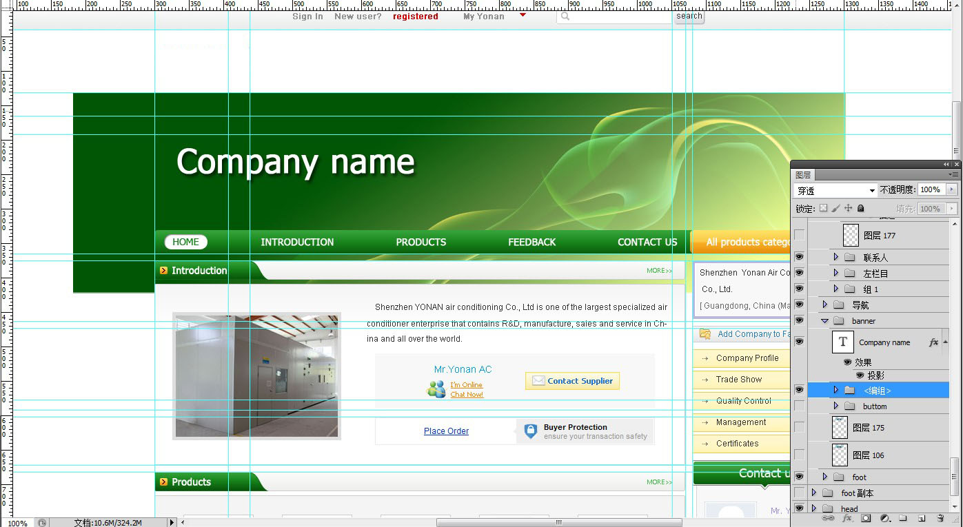Screen dimensions: 963x527
Task: Select the foot group layer
Action: 860,477
